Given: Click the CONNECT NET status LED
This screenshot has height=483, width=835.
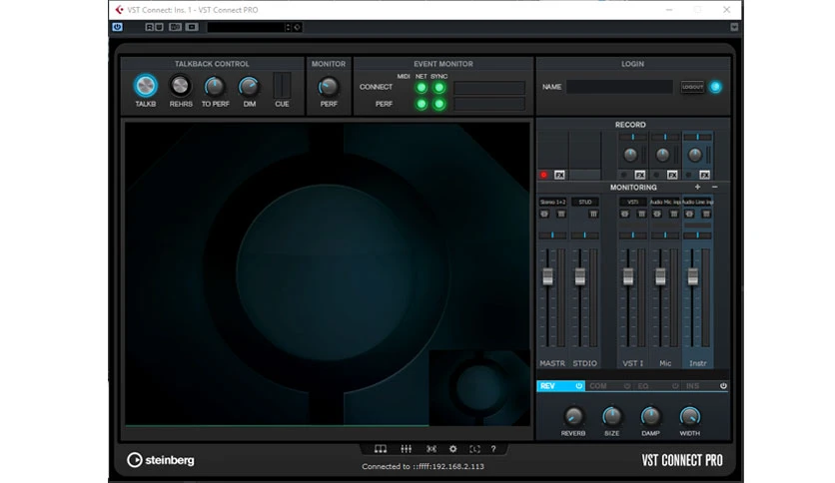Looking at the screenshot, I should point(421,88).
